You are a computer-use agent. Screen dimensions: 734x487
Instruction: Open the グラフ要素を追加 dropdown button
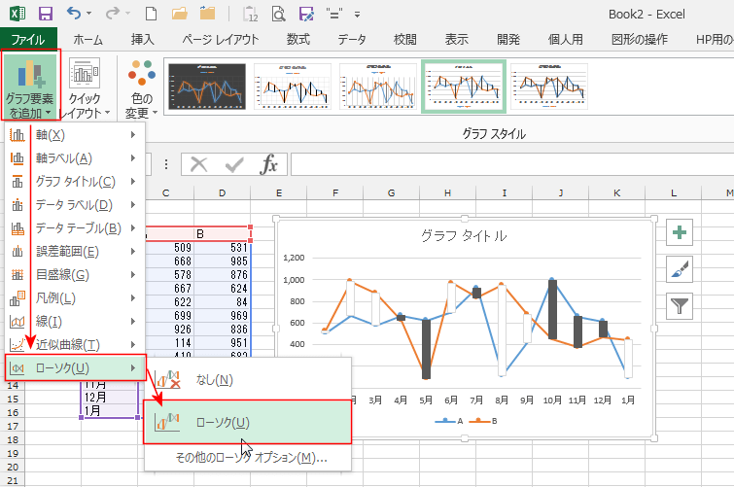point(31,87)
